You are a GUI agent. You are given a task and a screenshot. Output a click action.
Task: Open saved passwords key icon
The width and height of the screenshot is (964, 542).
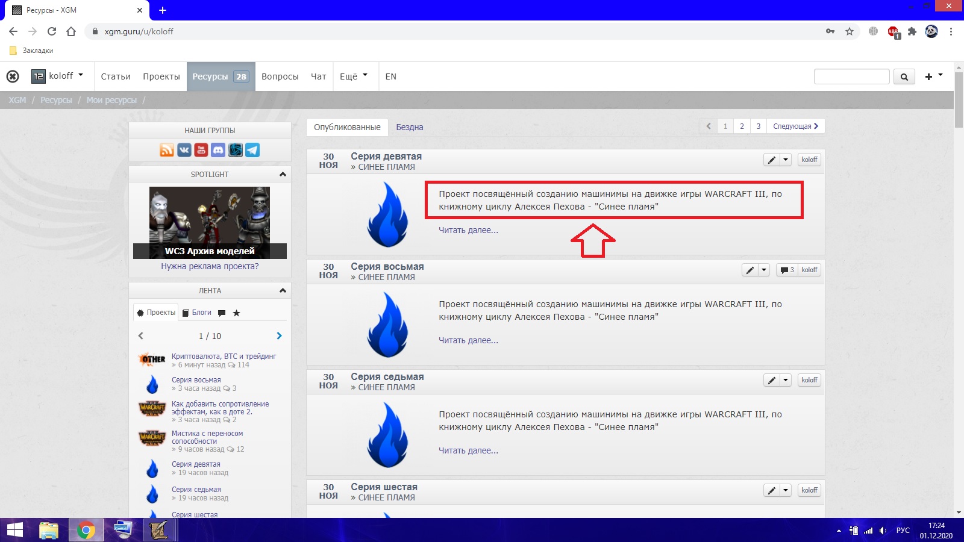point(830,31)
